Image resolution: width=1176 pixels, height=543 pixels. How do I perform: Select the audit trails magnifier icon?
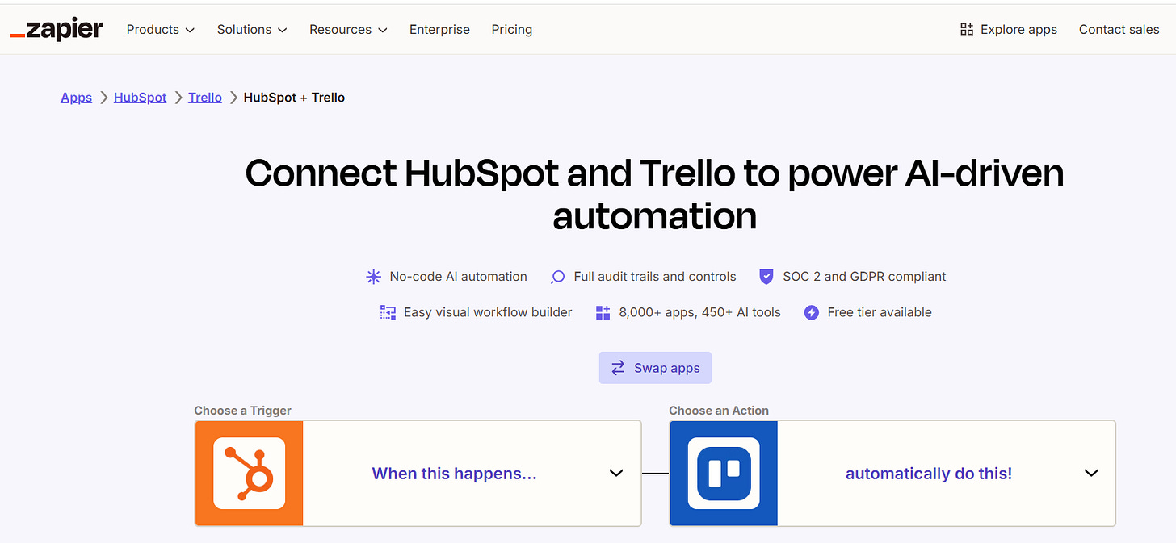click(557, 277)
